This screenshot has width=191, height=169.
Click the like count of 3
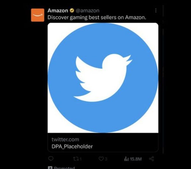106,159
